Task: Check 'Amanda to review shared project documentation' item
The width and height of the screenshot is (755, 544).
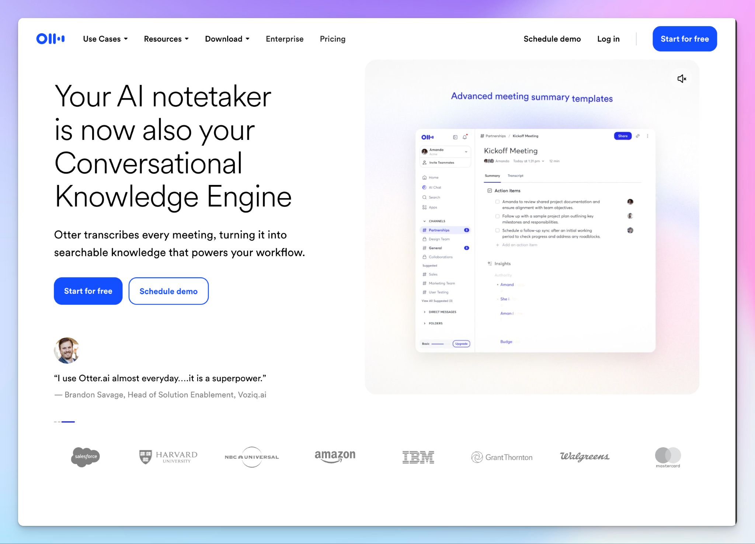Action: [x=497, y=202]
